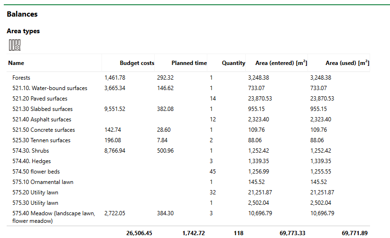Select 521.10. Water-bound surfaces row
Image resolution: width=390 pixels, height=238 pixels.
coord(50,88)
